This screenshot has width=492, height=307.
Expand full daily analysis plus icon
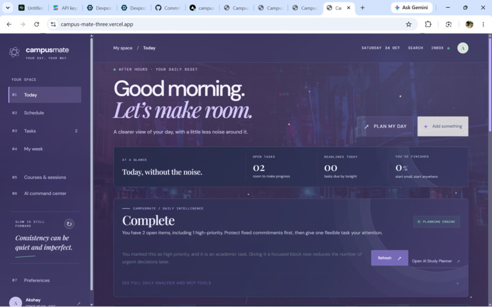[457, 283]
